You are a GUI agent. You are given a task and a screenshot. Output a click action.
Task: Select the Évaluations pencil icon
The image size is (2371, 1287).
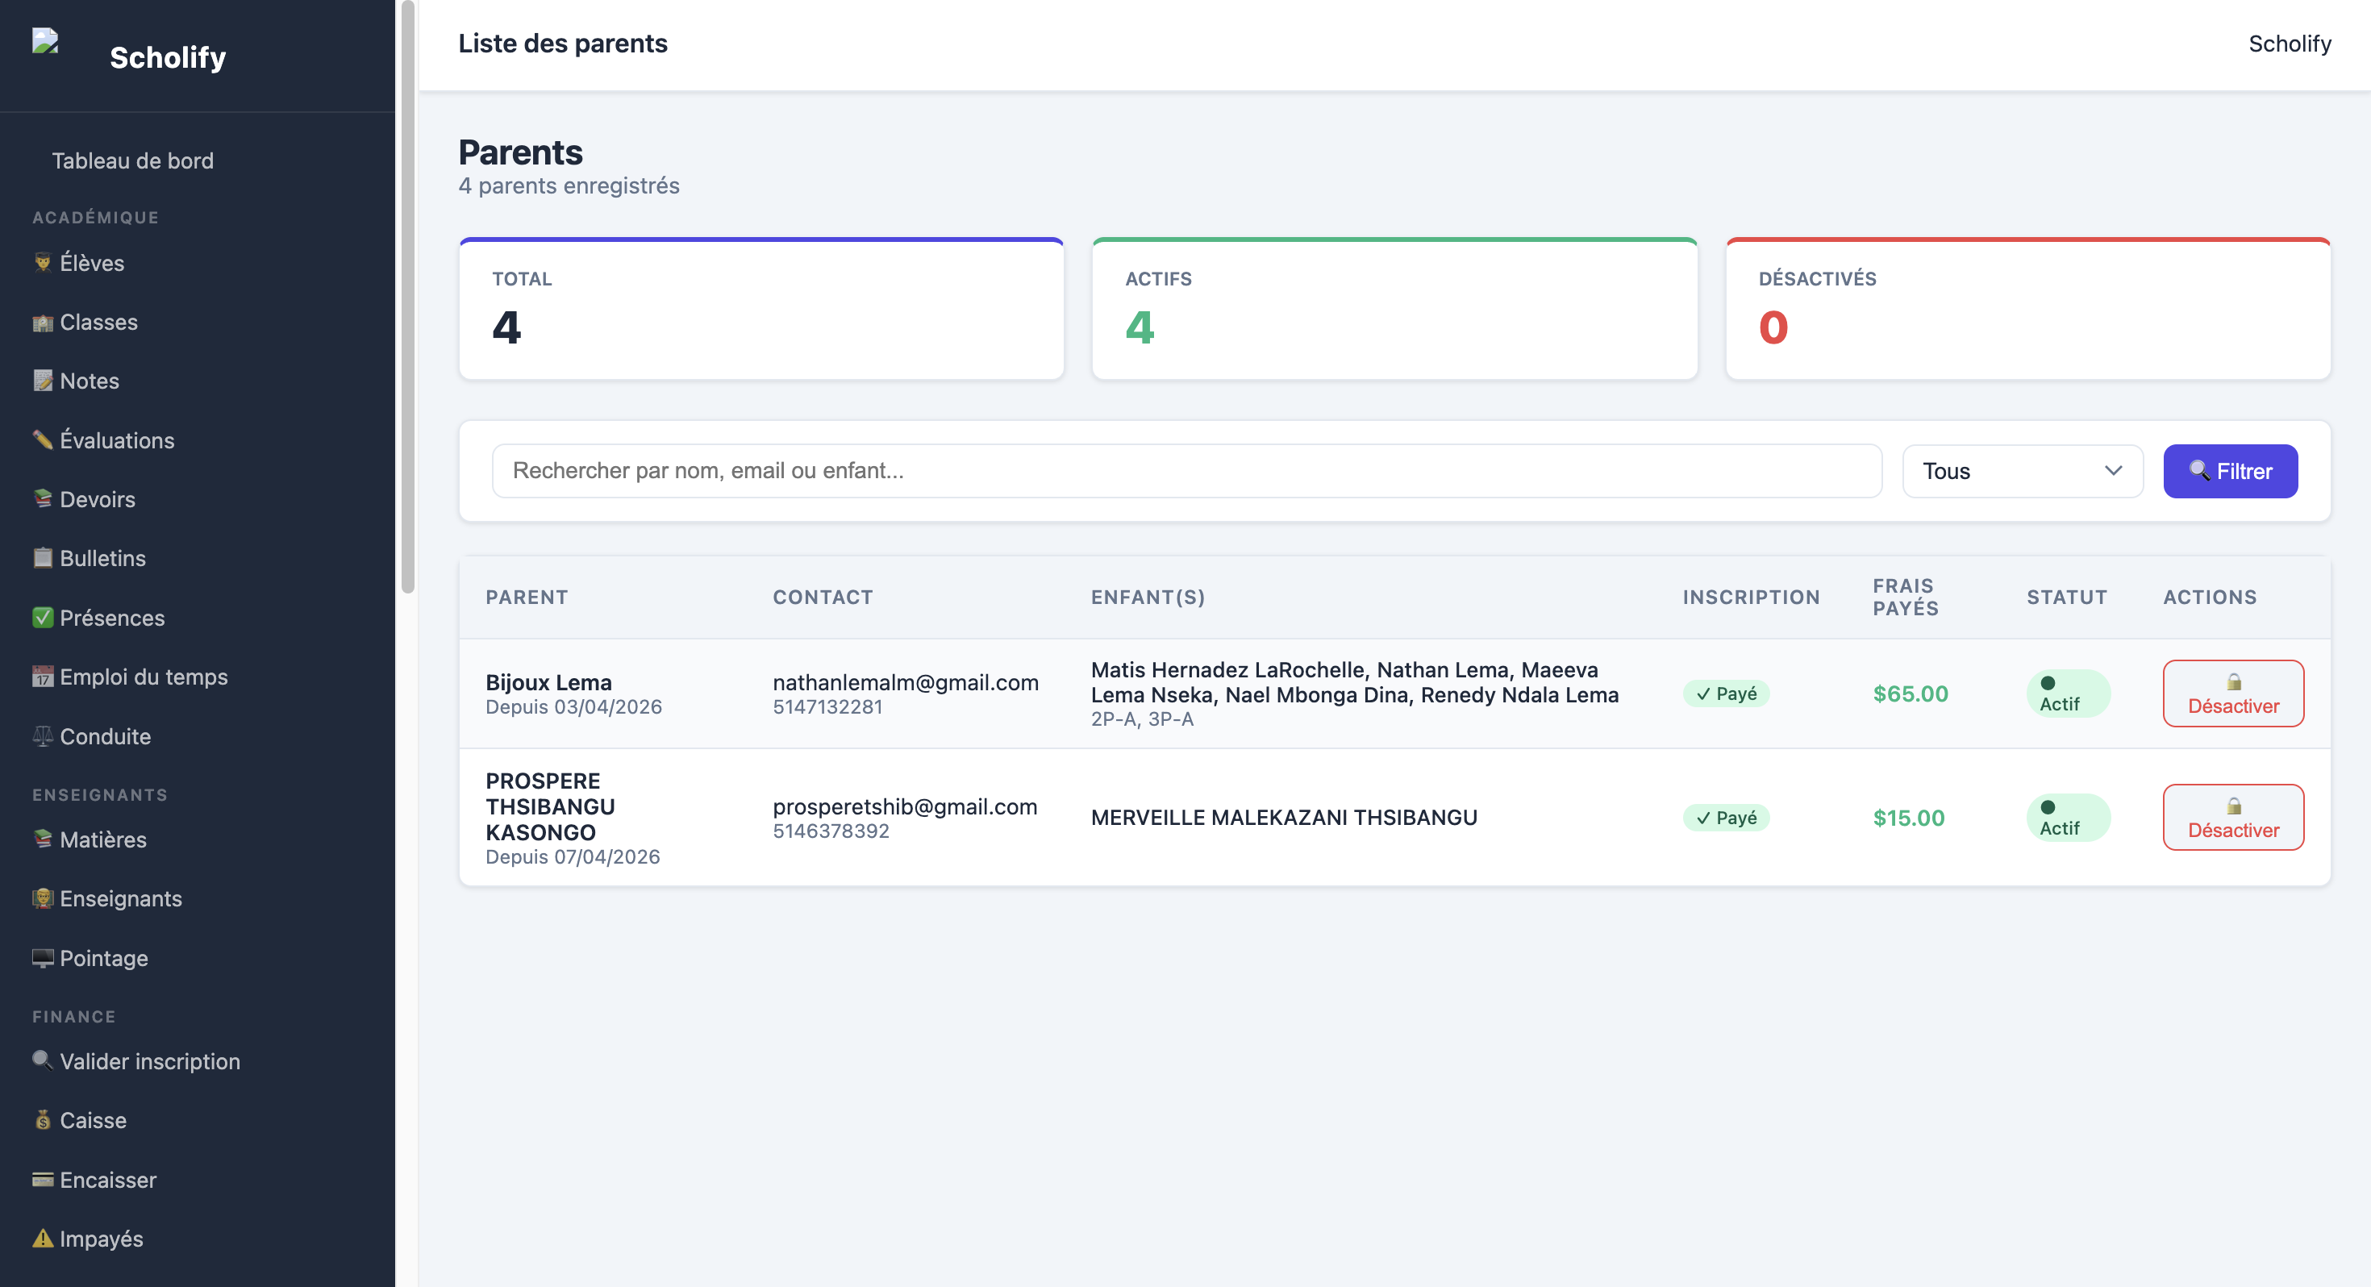[42, 440]
